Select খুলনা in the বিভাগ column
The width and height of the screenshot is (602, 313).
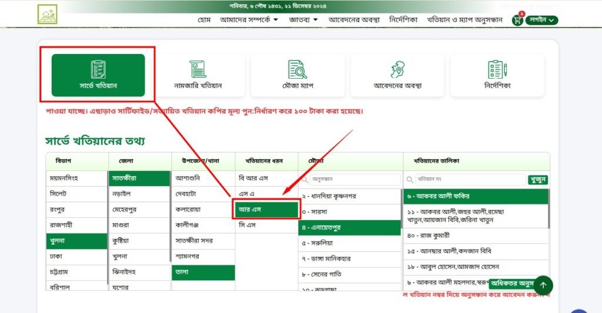tap(76, 241)
